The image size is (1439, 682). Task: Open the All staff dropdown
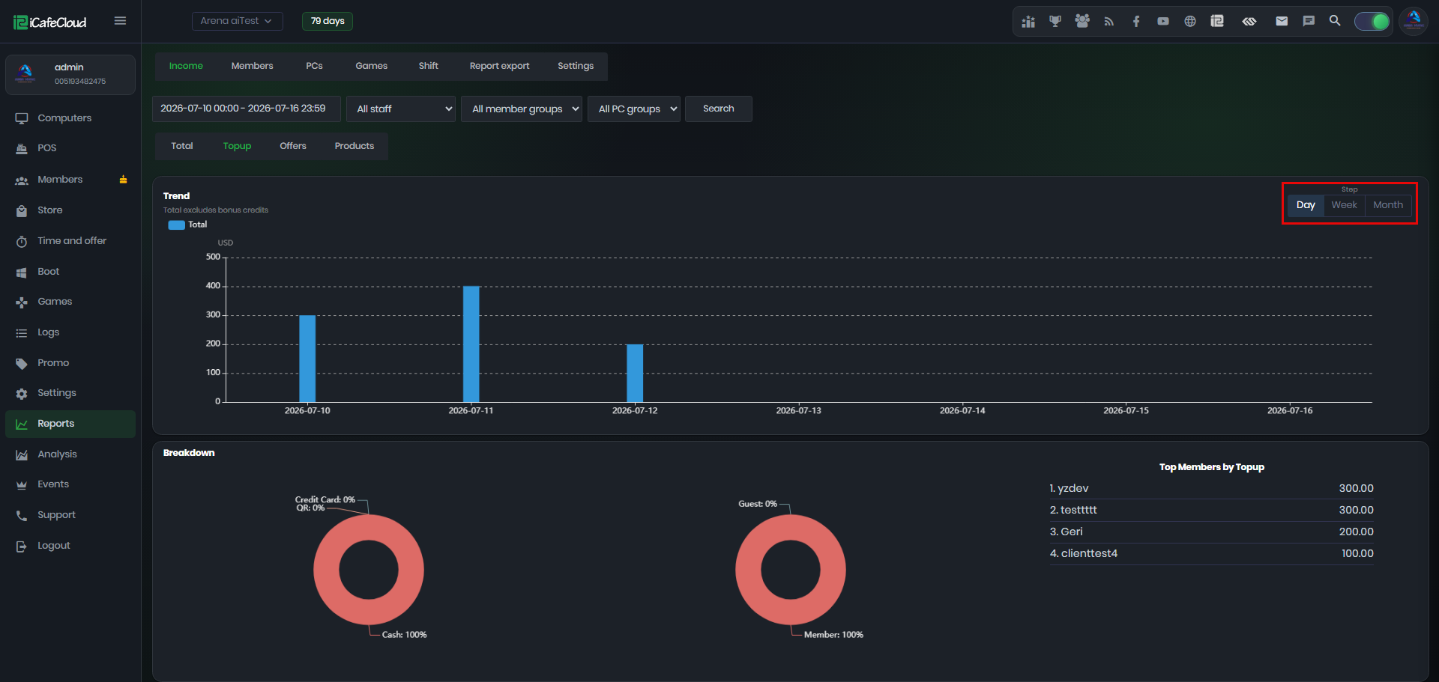click(x=401, y=109)
